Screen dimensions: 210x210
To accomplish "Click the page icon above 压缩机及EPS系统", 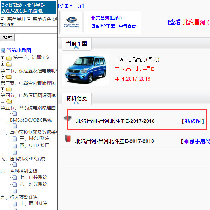I will pos(15,152).
